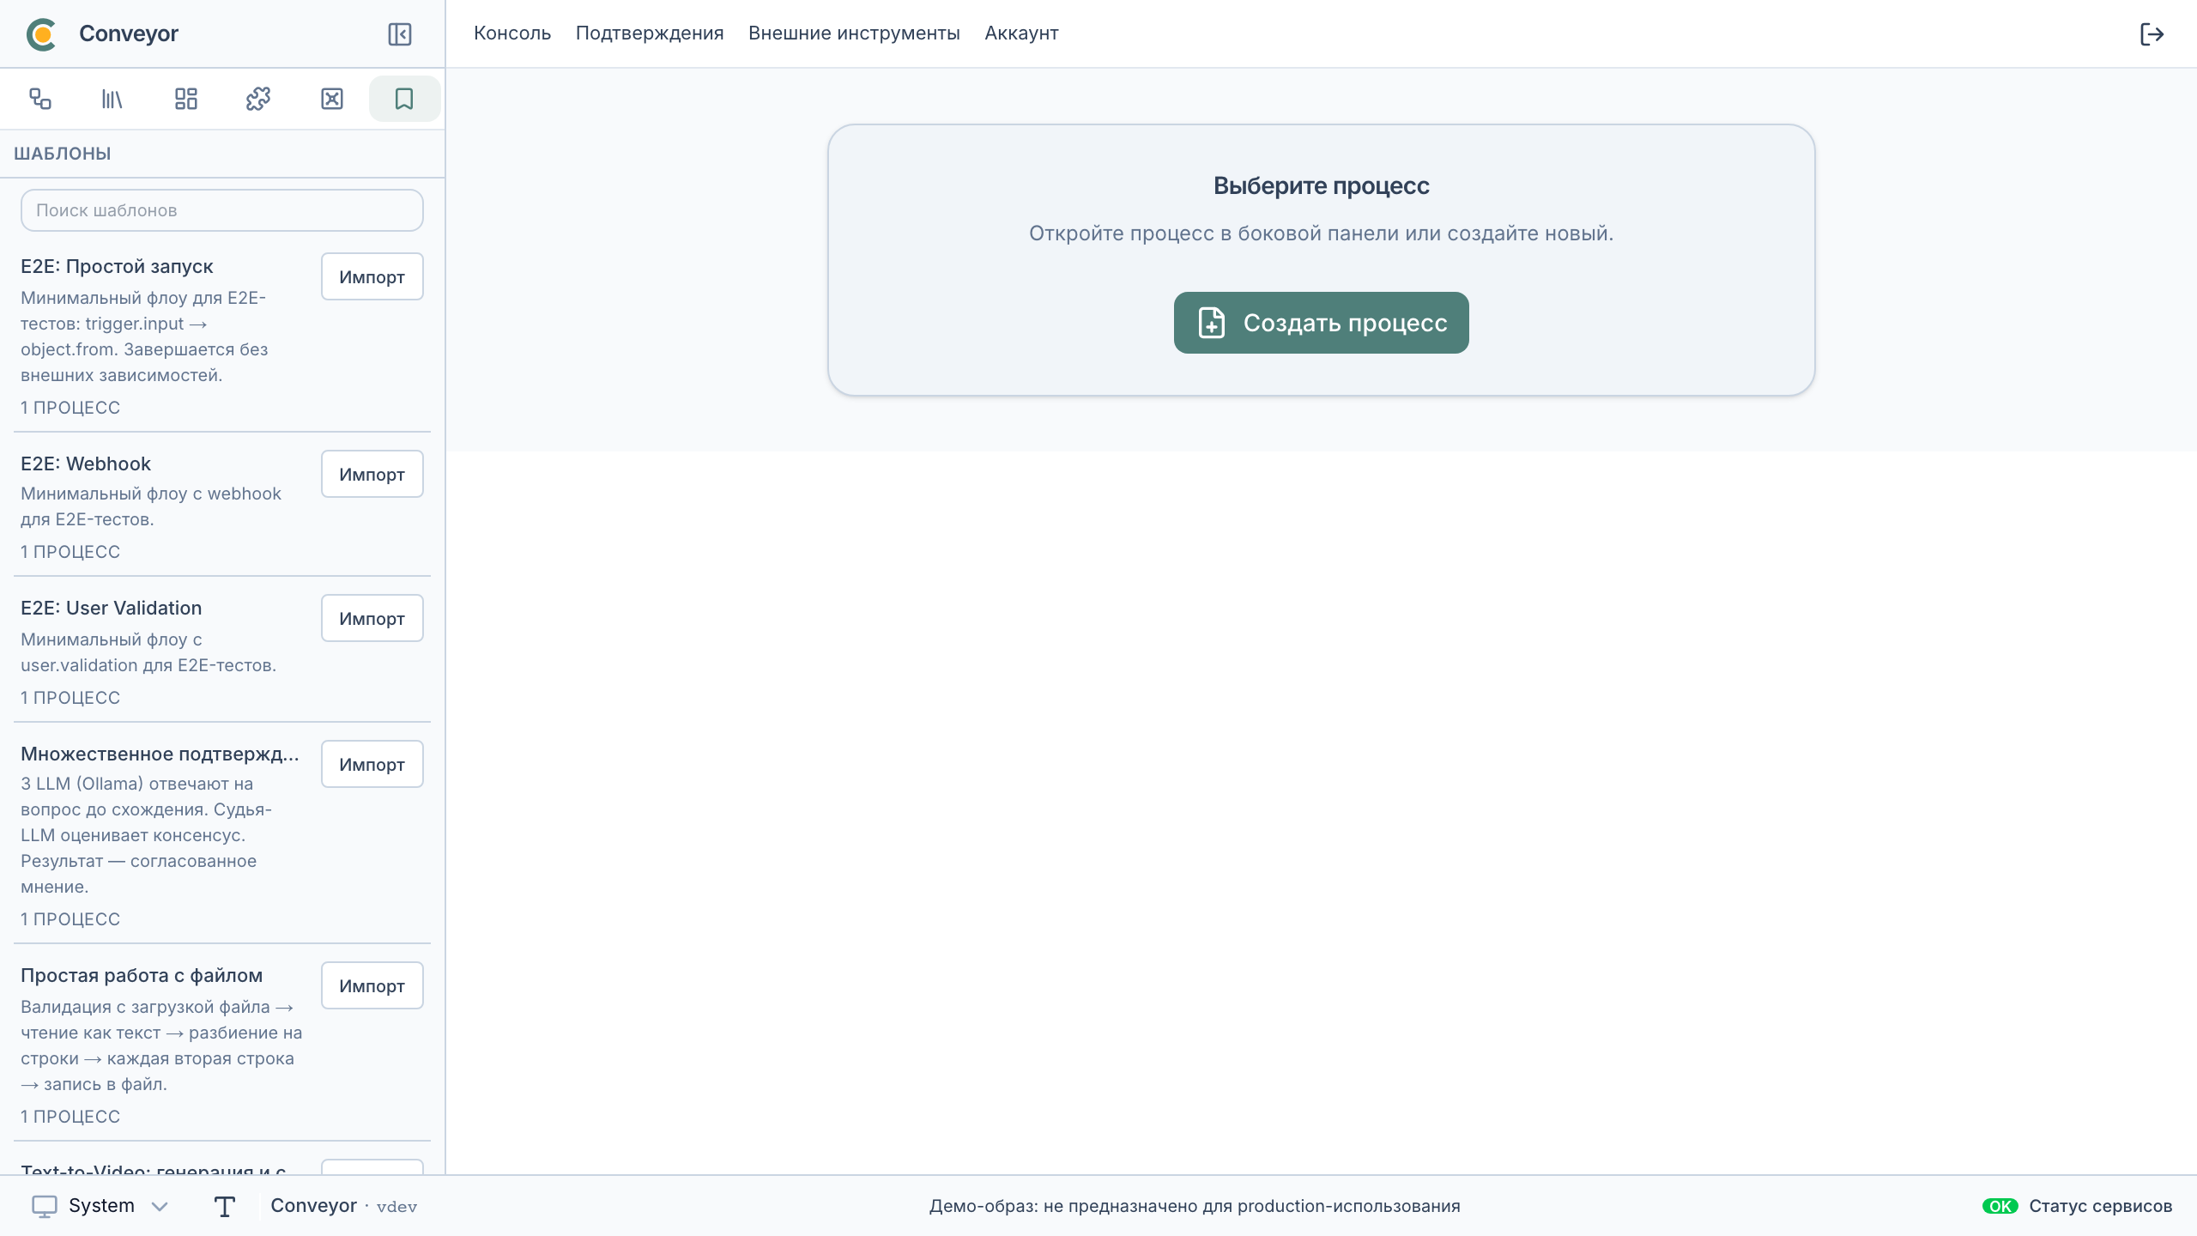The image size is (2197, 1236).
Task: Select the E2E: User Validation title
Action: [x=112, y=608]
